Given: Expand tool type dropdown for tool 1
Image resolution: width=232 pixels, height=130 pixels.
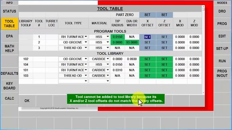Looking at the screenshot, I should [x=86, y=36].
